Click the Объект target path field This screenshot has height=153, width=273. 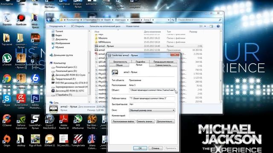(x=152, y=90)
